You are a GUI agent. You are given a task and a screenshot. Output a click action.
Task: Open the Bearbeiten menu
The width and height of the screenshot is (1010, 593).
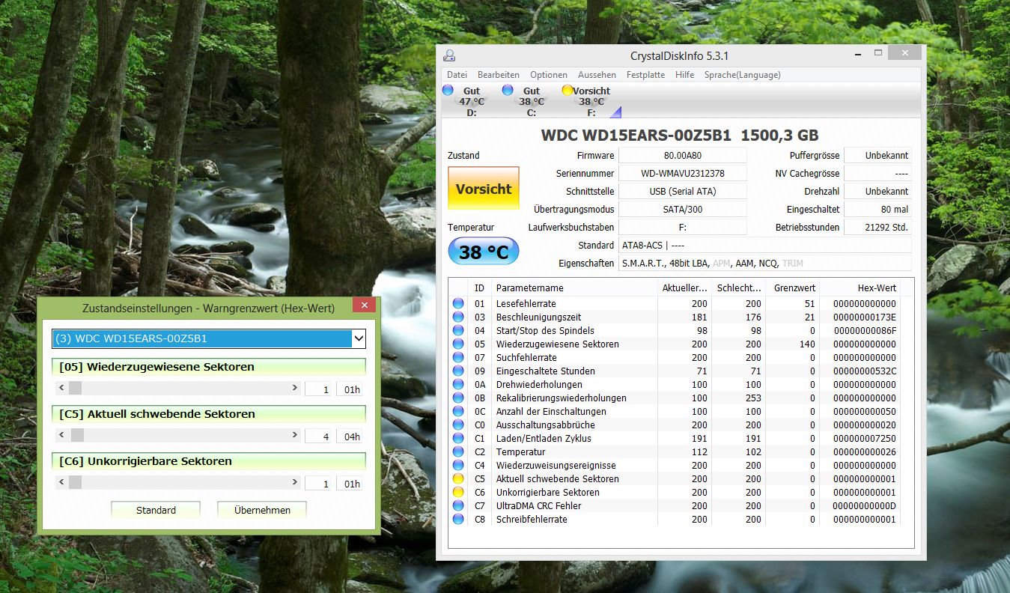(x=499, y=75)
